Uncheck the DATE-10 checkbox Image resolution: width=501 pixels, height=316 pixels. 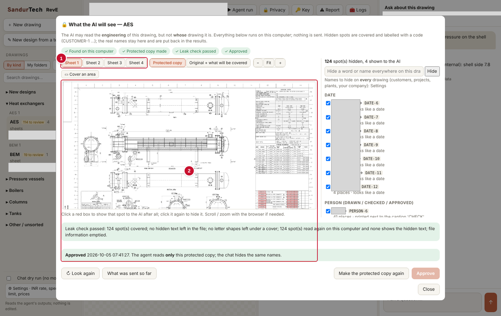(328, 159)
